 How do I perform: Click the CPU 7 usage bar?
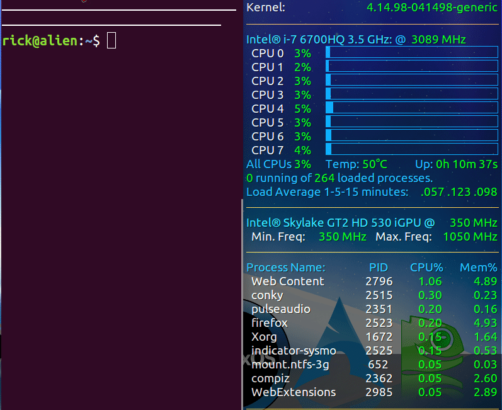pos(412,149)
